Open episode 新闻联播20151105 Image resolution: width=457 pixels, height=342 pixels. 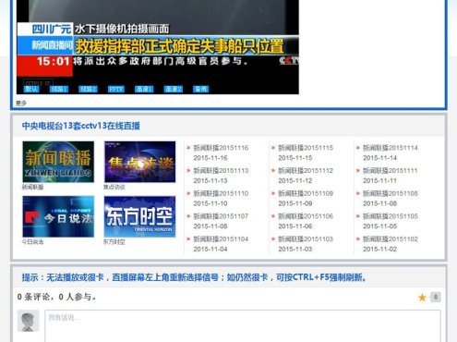pyautogui.click(x=391, y=216)
